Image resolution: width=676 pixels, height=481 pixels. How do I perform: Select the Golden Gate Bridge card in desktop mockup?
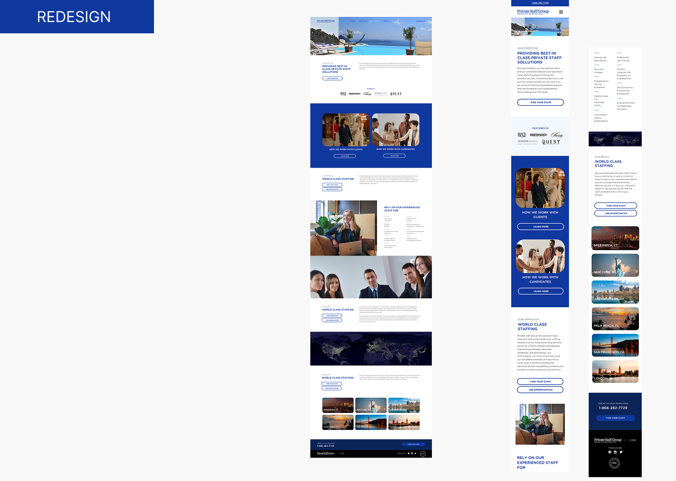(x=371, y=422)
